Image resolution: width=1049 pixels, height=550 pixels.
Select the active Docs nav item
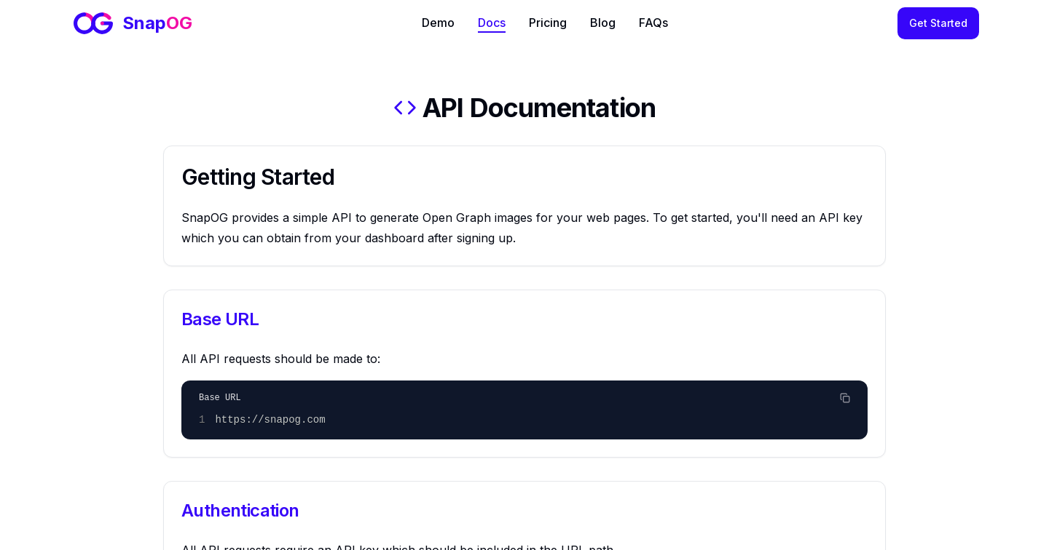(x=492, y=23)
